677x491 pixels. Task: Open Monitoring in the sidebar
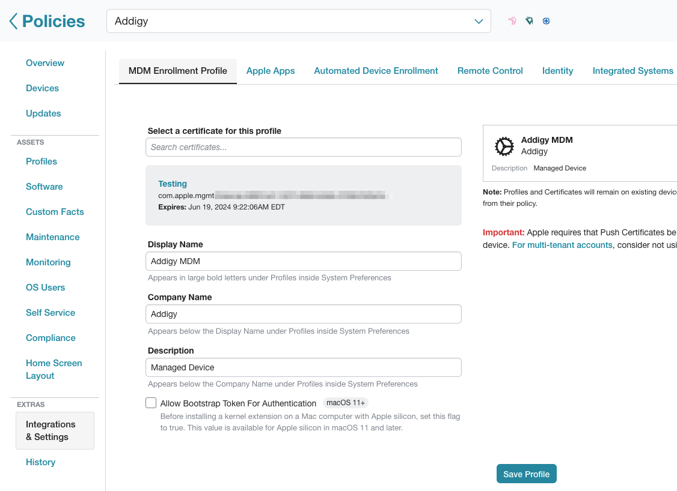coord(48,262)
